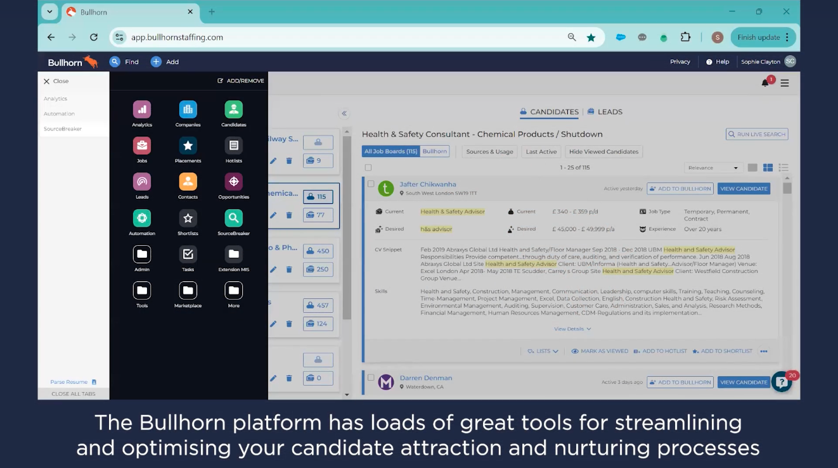Open the Placements star icon
This screenshot has width=838, height=468.
pyautogui.click(x=188, y=146)
